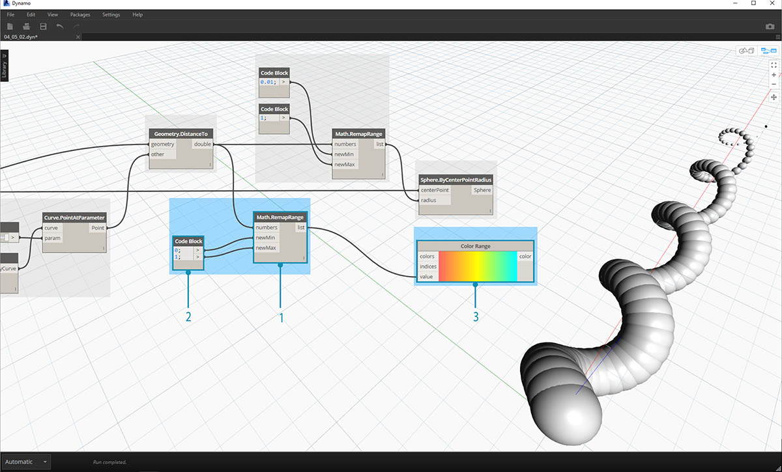Undo the last action via toolbar
The width and height of the screenshot is (782, 472).
[60, 26]
